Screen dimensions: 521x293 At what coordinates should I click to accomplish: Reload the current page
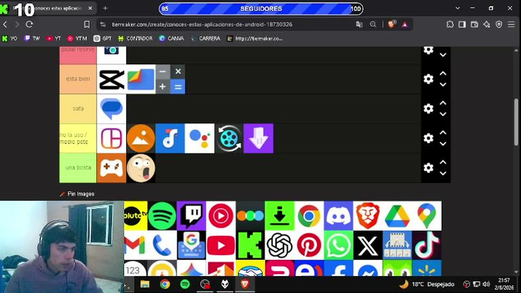pyautogui.click(x=29, y=24)
